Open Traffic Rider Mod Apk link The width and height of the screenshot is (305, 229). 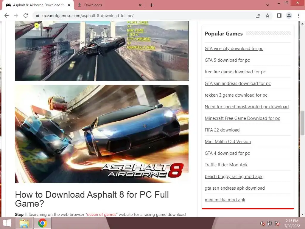tap(226, 165)
